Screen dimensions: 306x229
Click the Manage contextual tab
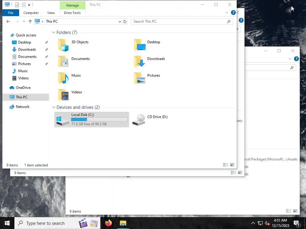click(x=72, y=5)
